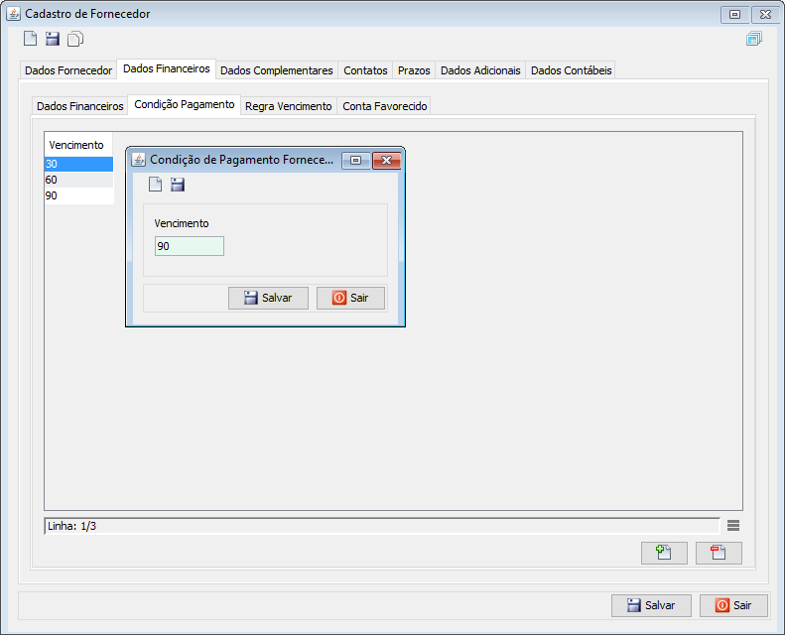
Task: Open the table options menu icon
Action: tap(733, 526)
